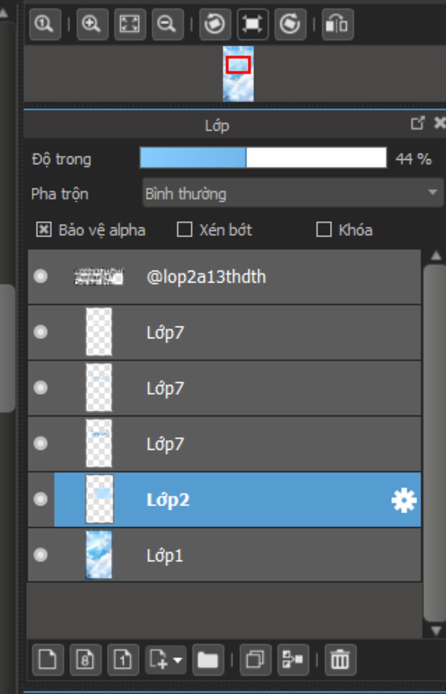This screenshot has height=694, width=446.
Task: Click the duplicate layer icon
Action: (255, 660)
